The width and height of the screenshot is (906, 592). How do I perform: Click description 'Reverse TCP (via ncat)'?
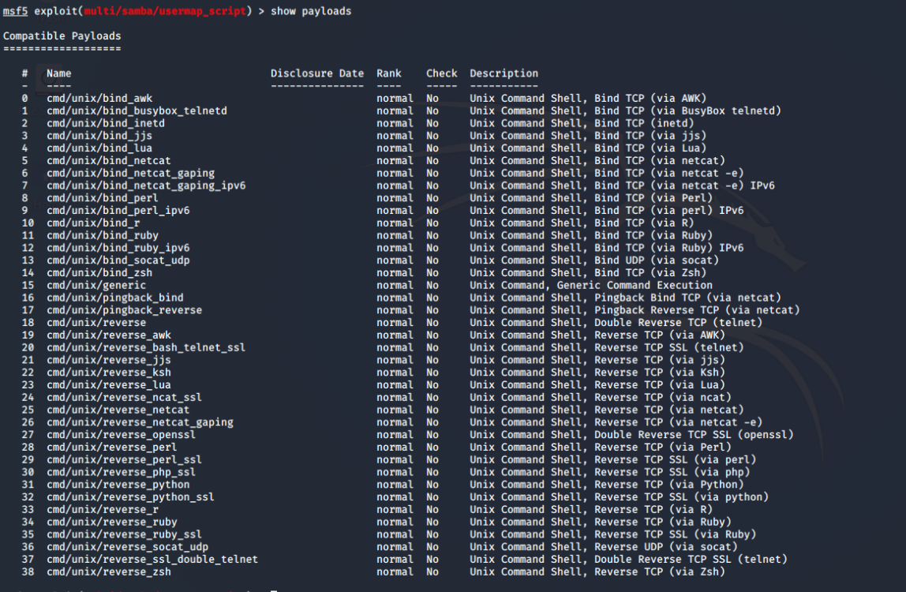[x=663, y=397]
